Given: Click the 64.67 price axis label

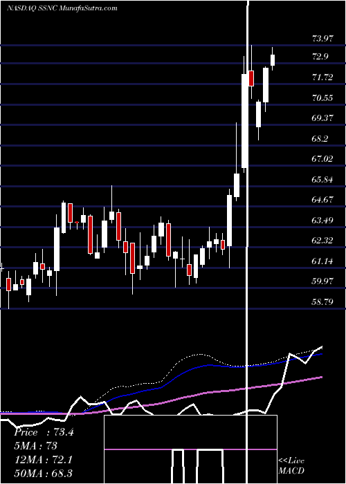Looking at the screenshot, I should (322, 200).
